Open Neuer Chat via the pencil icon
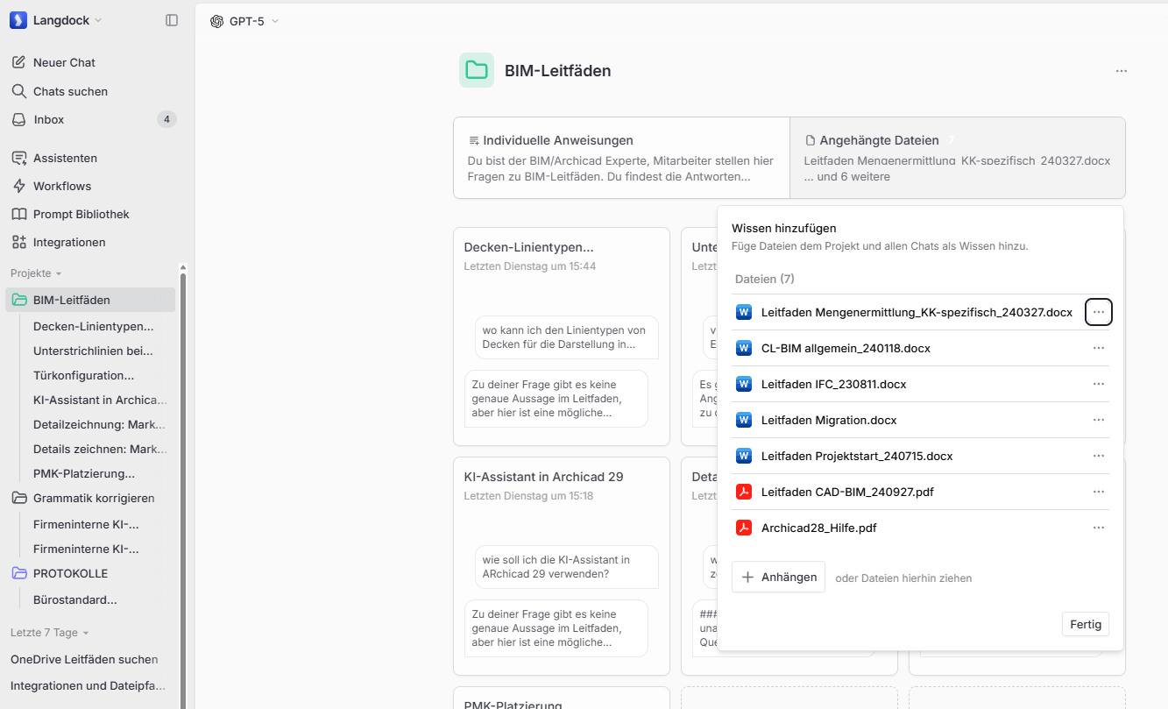The width and height of the screenshot is (1168, 709). (18, 62)
